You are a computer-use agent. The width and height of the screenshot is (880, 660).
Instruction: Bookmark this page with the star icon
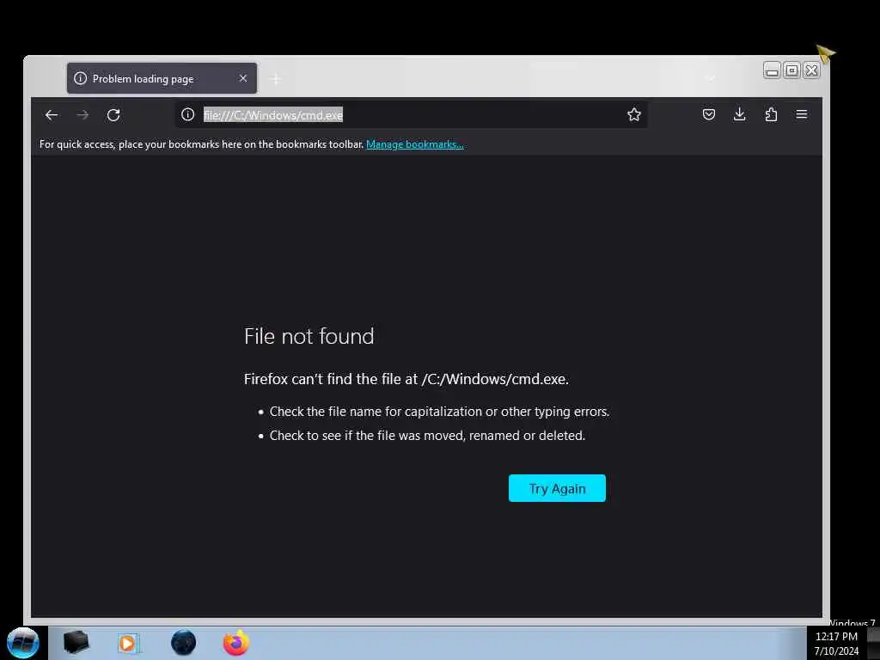(x=634, y=114)
